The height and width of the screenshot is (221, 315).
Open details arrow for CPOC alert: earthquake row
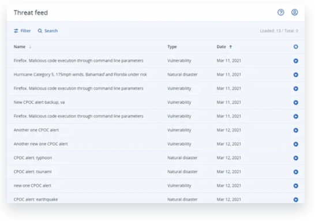click(x=296, y=200)
